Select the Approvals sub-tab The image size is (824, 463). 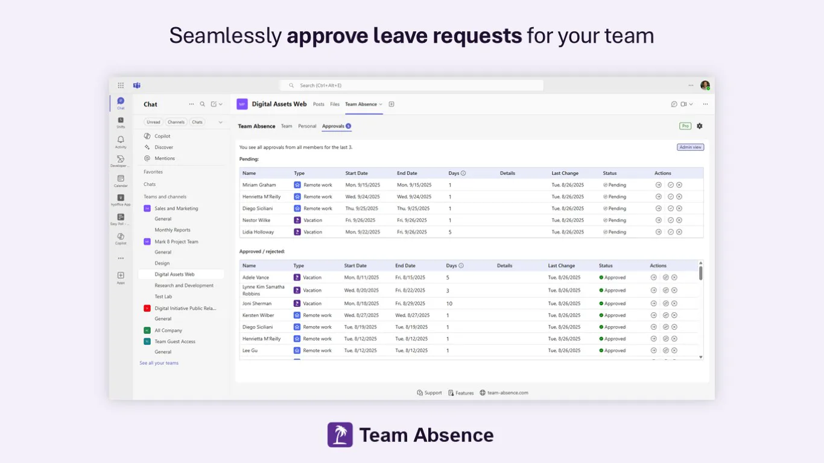coord(337,126)
